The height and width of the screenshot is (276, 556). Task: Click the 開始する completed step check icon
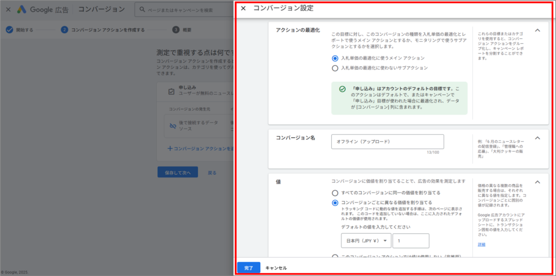9,30
